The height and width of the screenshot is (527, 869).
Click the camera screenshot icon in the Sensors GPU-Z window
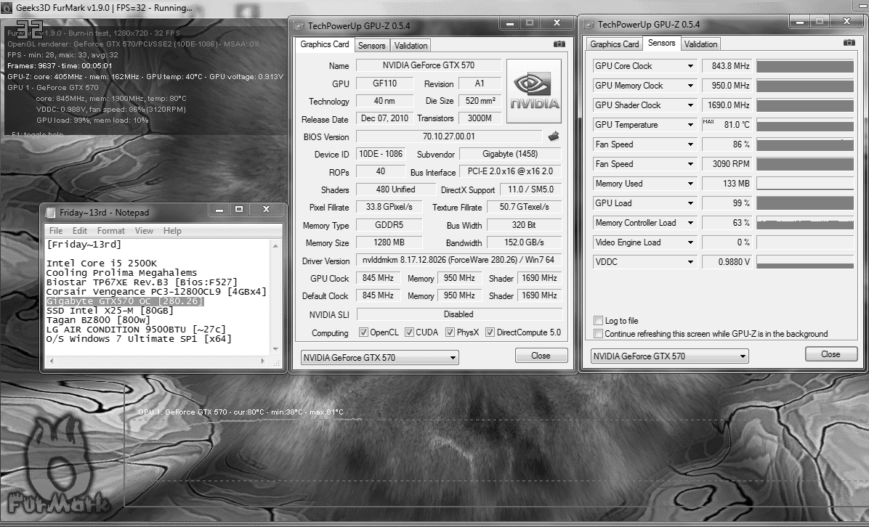(849, 43)
